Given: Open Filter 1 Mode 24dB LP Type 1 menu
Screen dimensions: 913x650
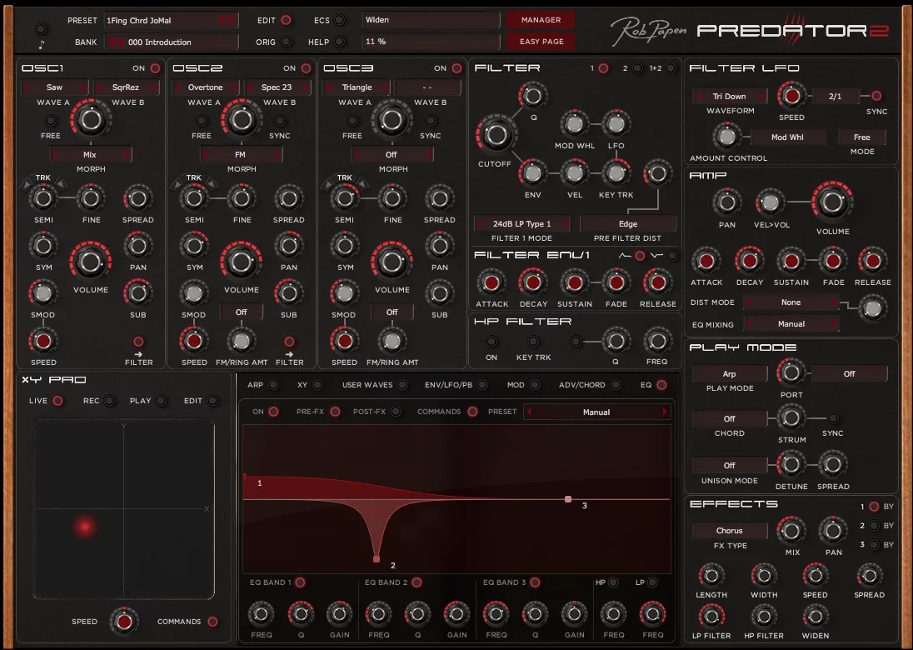Looking at the screenshot, I should [521, 223].
